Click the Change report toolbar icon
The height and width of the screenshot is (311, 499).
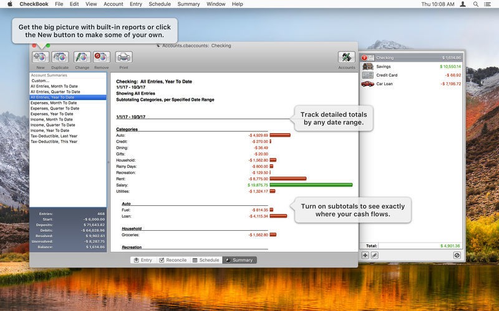point(82,57)
